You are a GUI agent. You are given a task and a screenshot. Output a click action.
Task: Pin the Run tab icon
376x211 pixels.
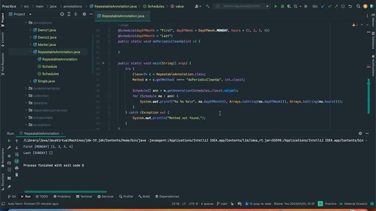tap(9, 186)
